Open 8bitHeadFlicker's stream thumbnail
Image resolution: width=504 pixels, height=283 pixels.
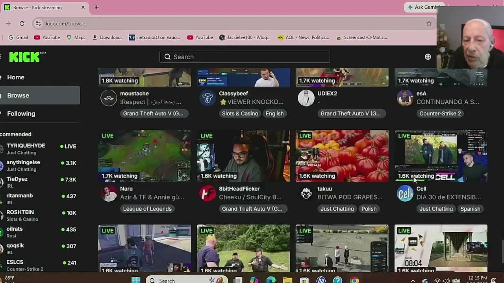point(243,156)
